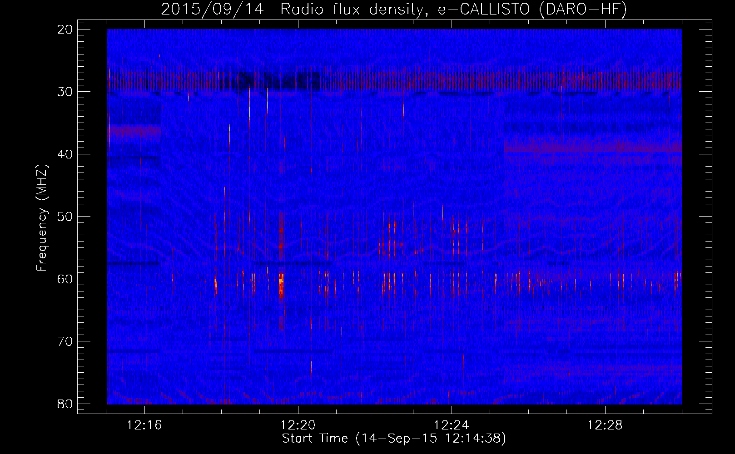Click the 12:16 time tick label
This screenshot has width=735, height=454.
point(144,425)
